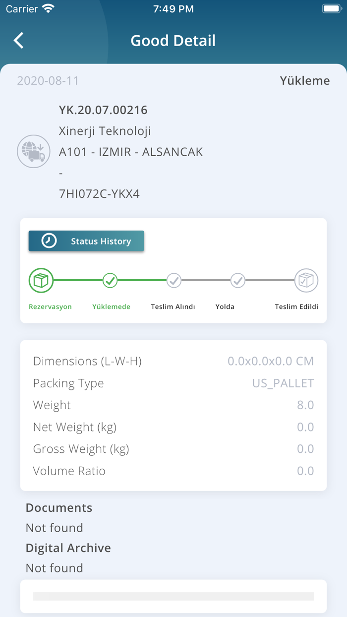Screen dimensions: 347x617
Task: Tap the green Yüklemede checkmark icon
Action: 110,280
